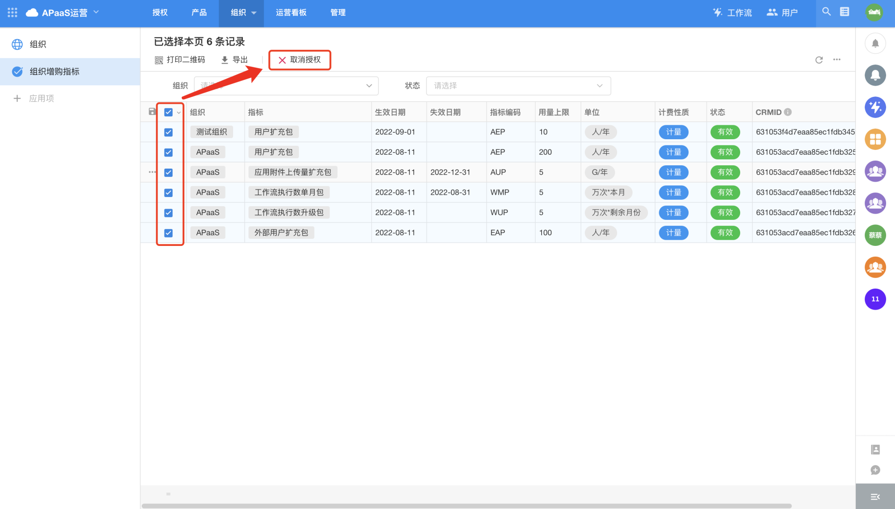
Task: Open the notification bell at top right
Action: coord(875,43)
